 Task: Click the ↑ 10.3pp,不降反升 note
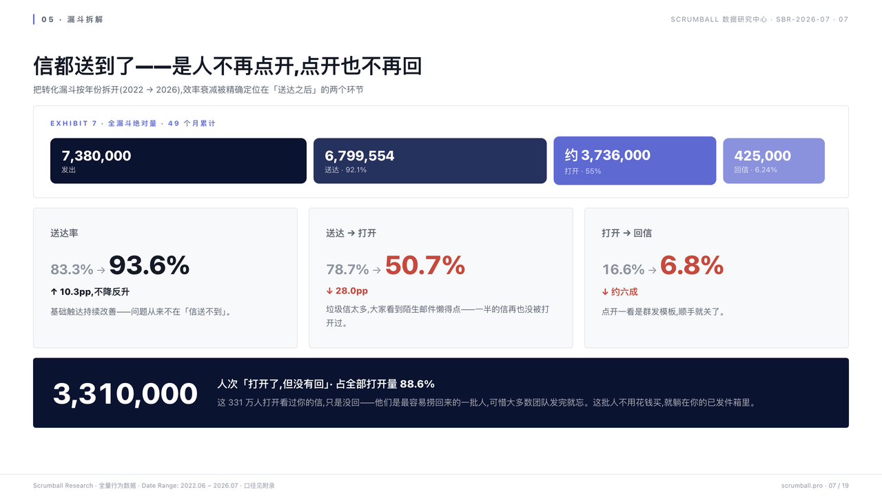(90, 292)
